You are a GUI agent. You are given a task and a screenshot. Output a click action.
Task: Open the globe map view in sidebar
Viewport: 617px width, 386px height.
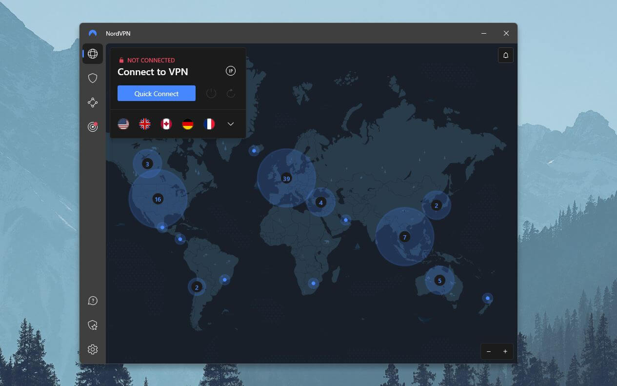93,54
